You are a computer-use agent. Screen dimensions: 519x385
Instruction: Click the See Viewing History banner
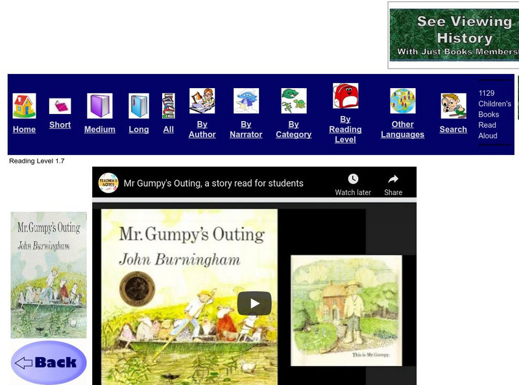[454, 35]
